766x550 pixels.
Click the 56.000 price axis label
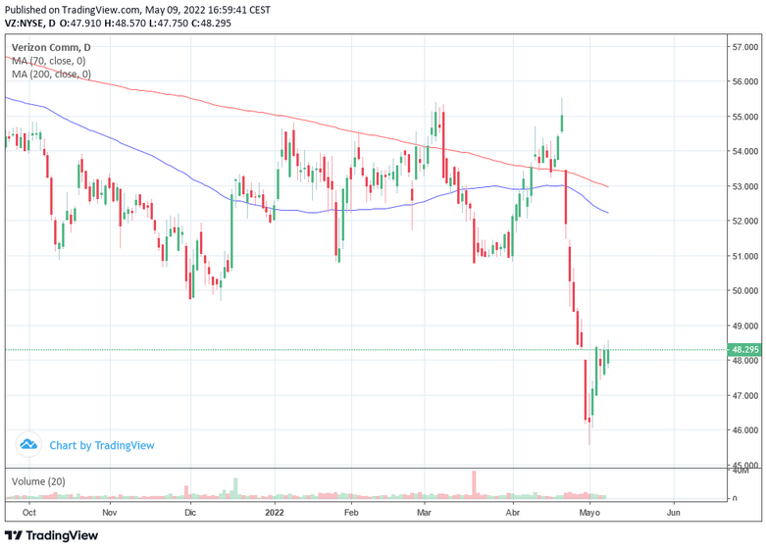pos(745,81)
